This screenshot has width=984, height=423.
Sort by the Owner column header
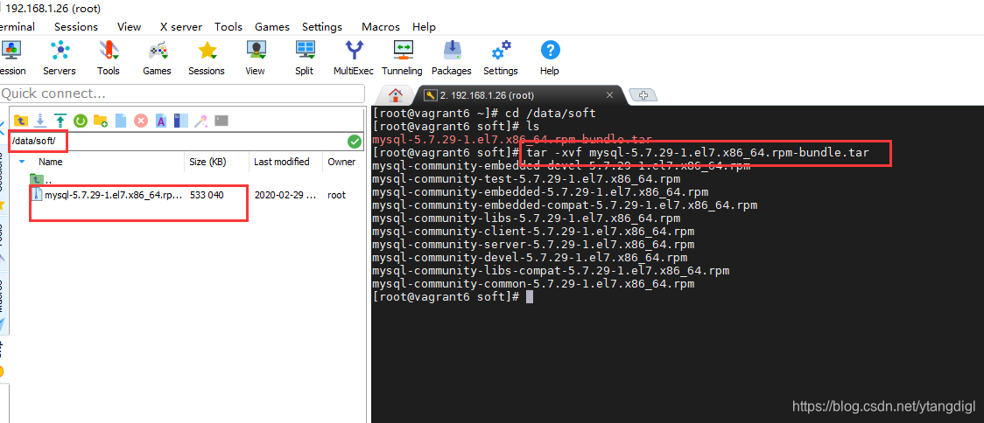click(342, 162)
